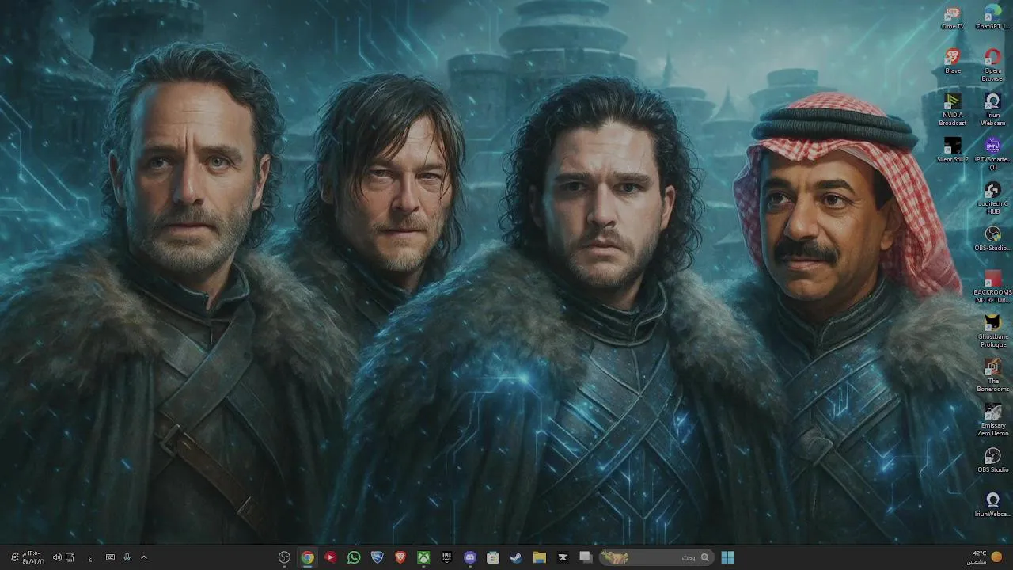Open the Rocket League taskbar icon
The height and width of the screenshot is (570, 1013).
(x=377, y=557)
